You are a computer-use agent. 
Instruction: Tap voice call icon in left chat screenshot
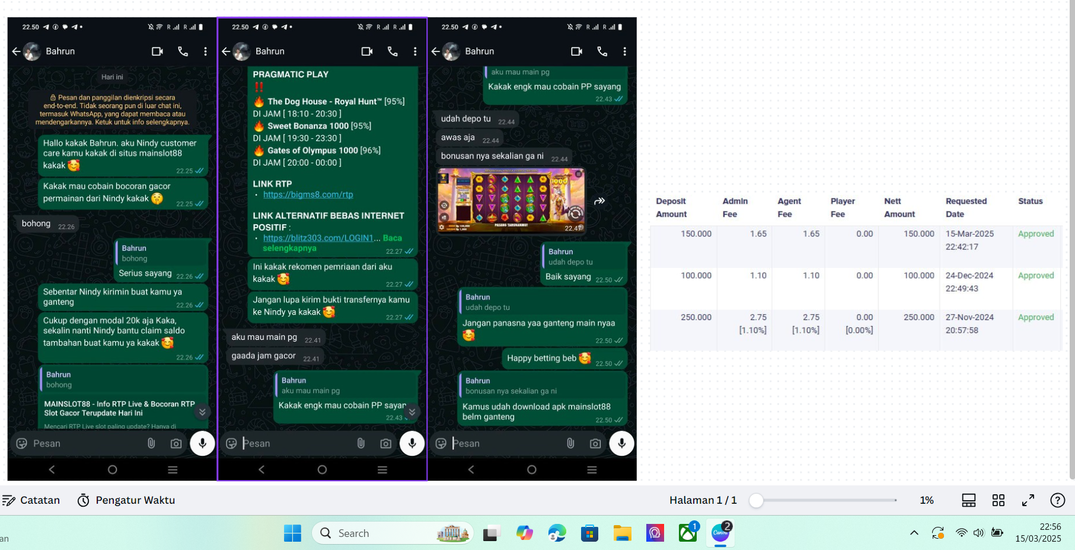(x=183, y=52)
